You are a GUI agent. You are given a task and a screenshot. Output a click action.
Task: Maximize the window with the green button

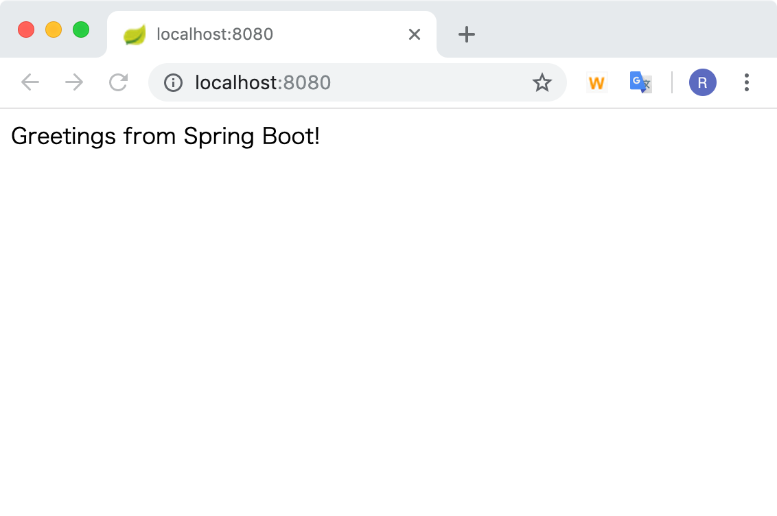point(81,30)
